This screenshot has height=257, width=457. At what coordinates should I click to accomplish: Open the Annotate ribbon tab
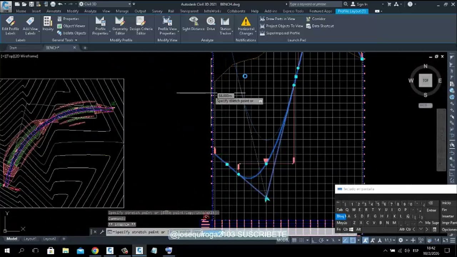54,11
